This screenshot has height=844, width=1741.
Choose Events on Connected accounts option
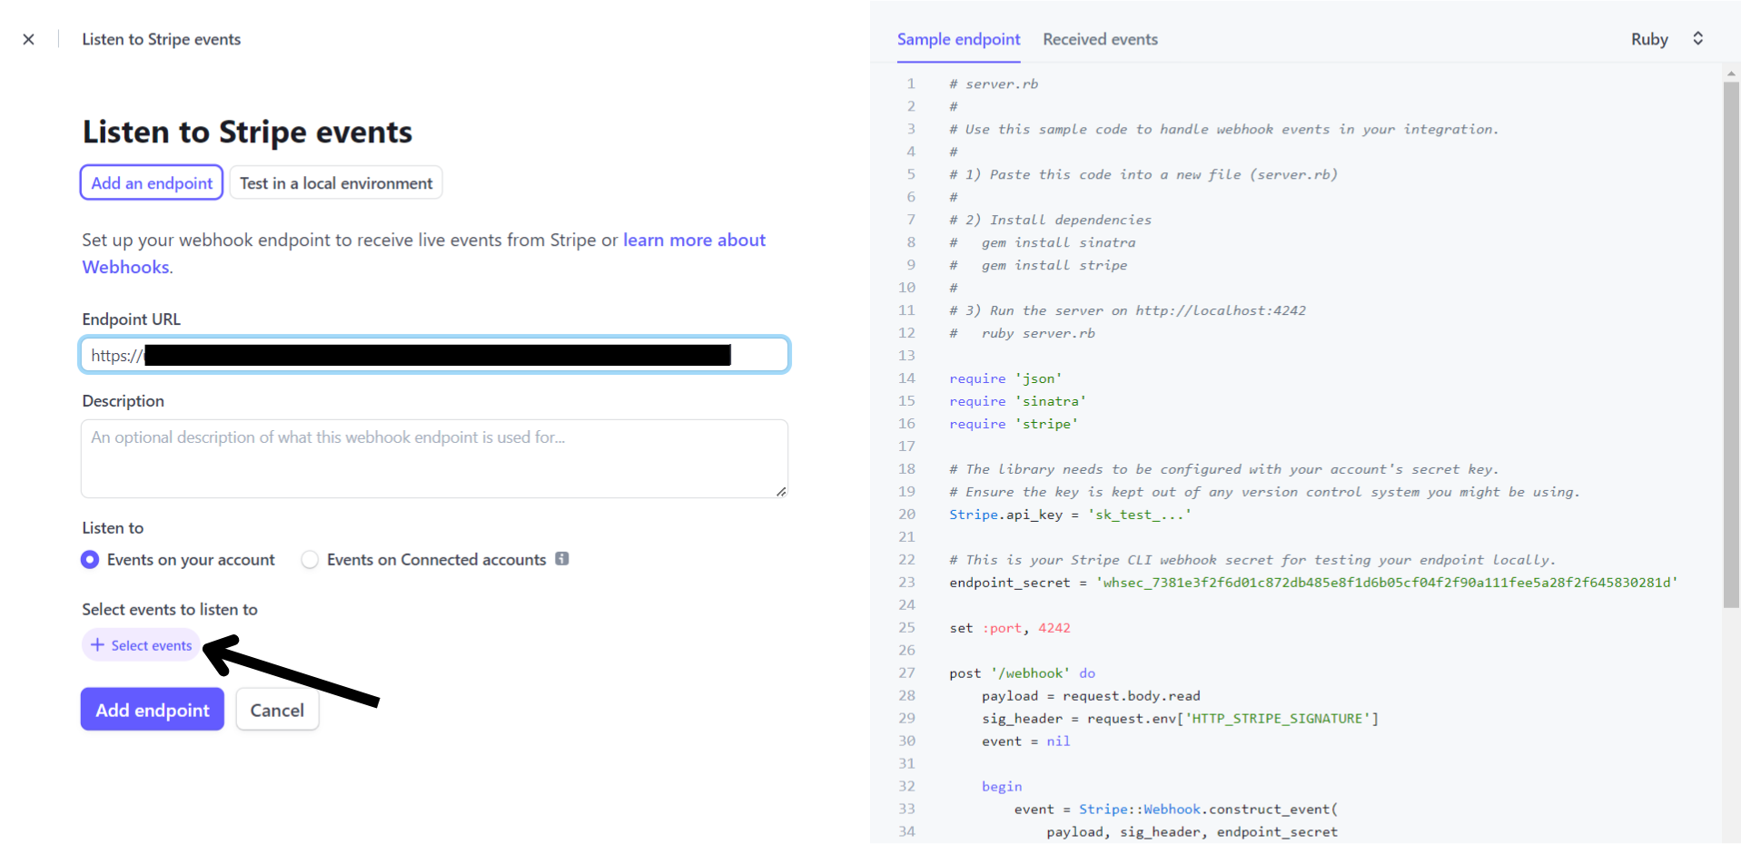[x=311, y=560]
